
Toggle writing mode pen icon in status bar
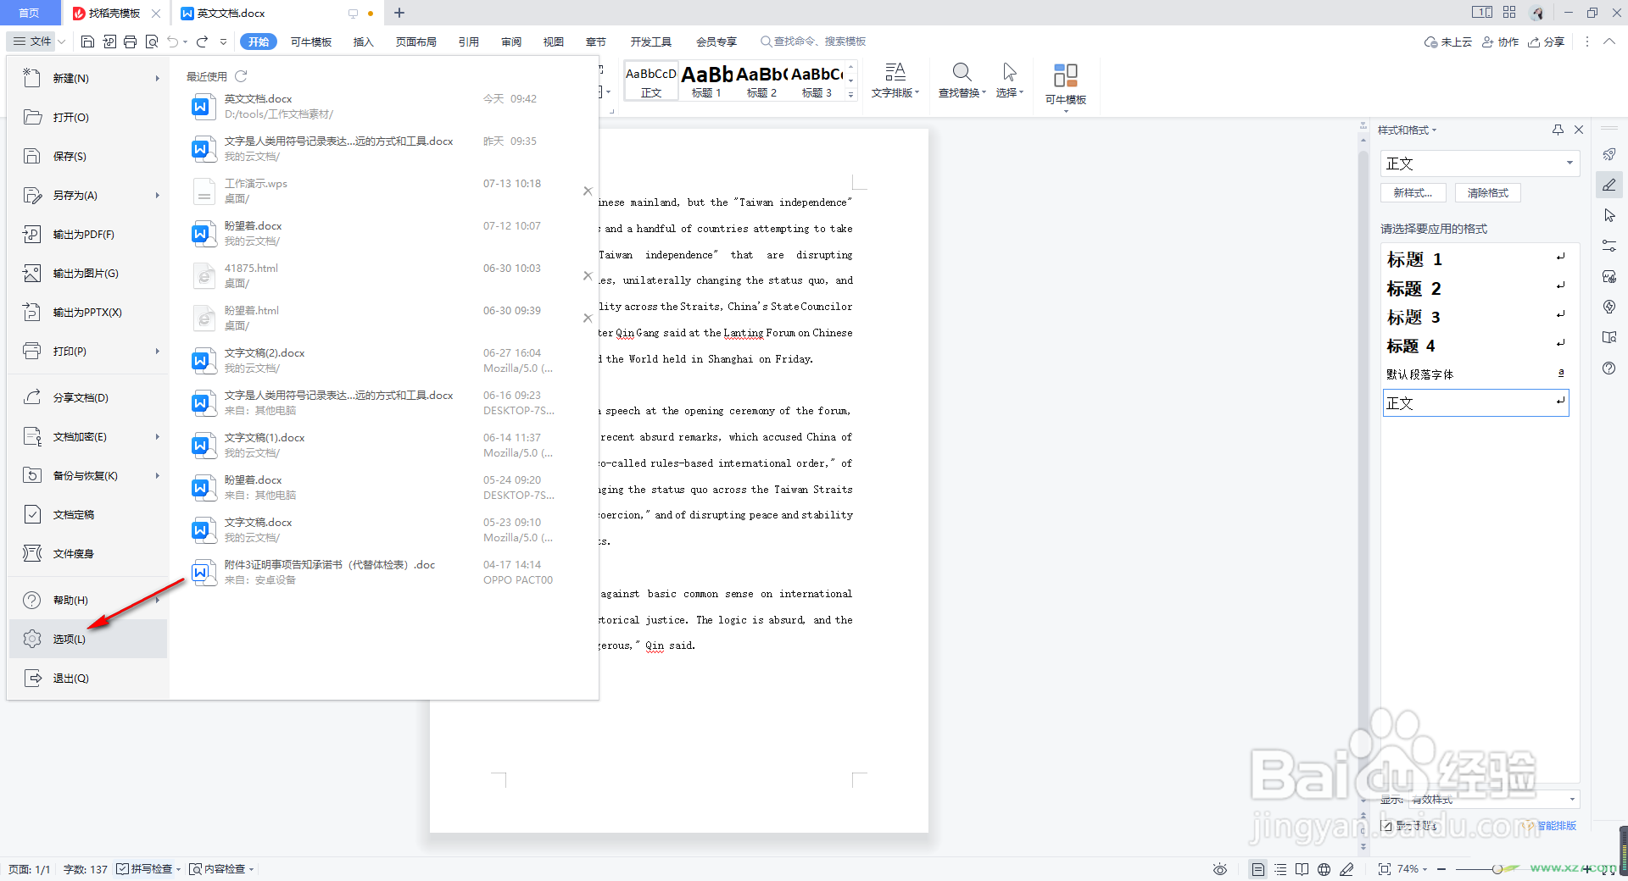(x=1346, y=869)
